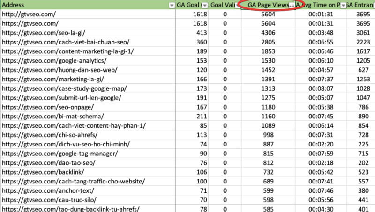The image size is (375, 212).
Task: Select the dao-tao-seo URL cell
Action: pyautogui.click(x=88, y=163)
